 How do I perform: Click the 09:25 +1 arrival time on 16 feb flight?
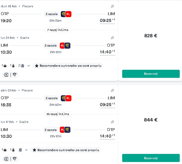pyautogui.click(x=107, y=21)
